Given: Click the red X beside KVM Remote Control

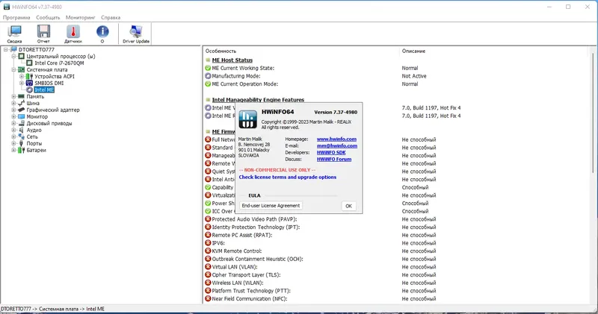Looking at the screenshot, I should point(208,251).
